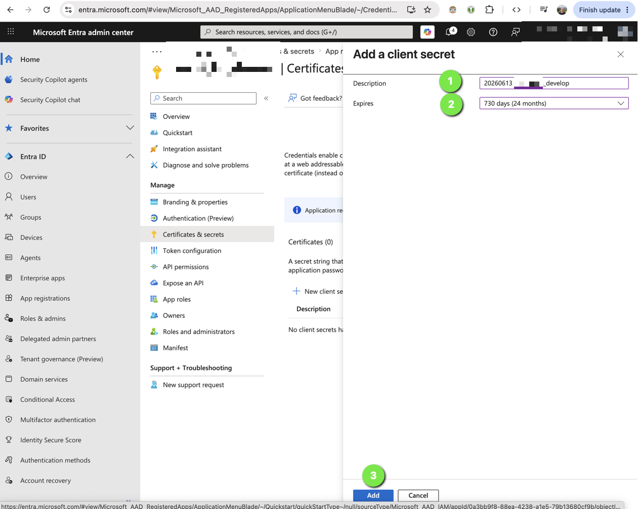This screenshot has width=638, height=509.
Task: Open the Entra app launcher grid
Action: pyautogui.click(x=11, y=32)
